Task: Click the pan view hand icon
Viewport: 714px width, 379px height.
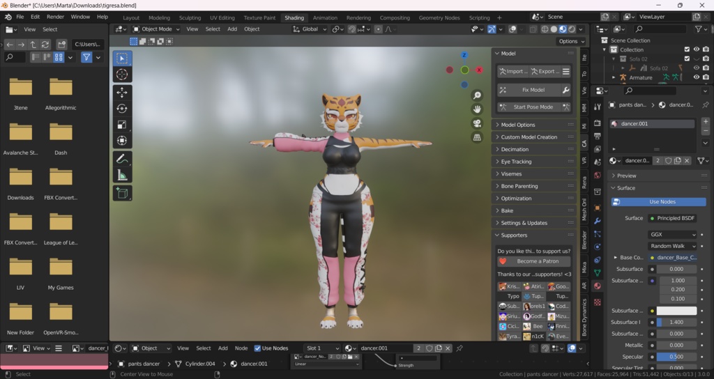Action: [x=477, y=109]
